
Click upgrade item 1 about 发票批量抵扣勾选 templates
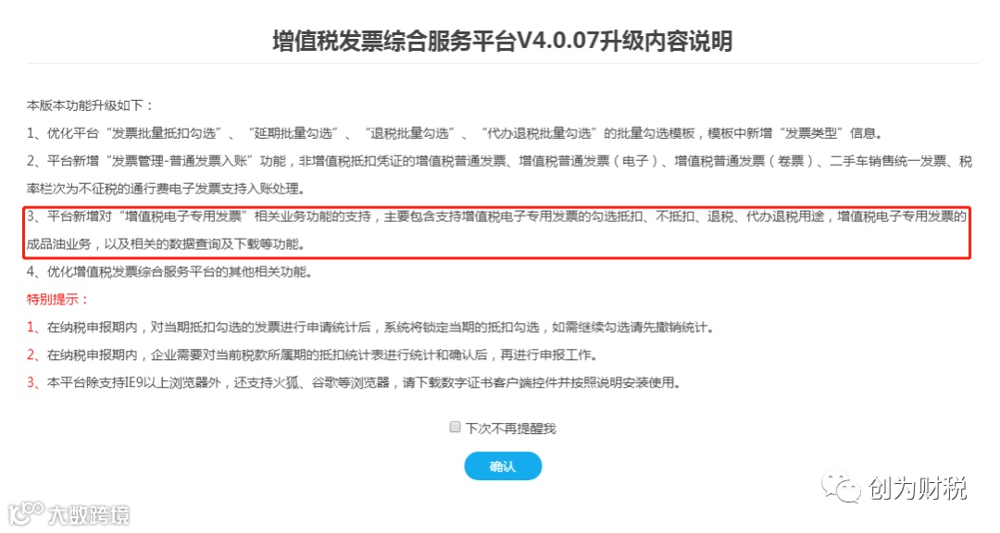coord(455,133)
